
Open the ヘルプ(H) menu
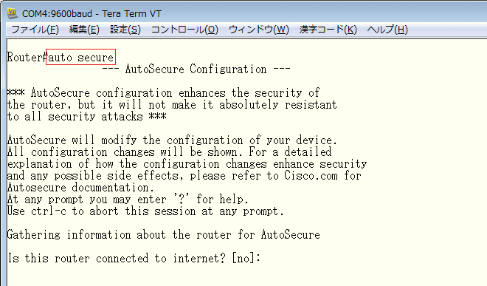[387, 30]
